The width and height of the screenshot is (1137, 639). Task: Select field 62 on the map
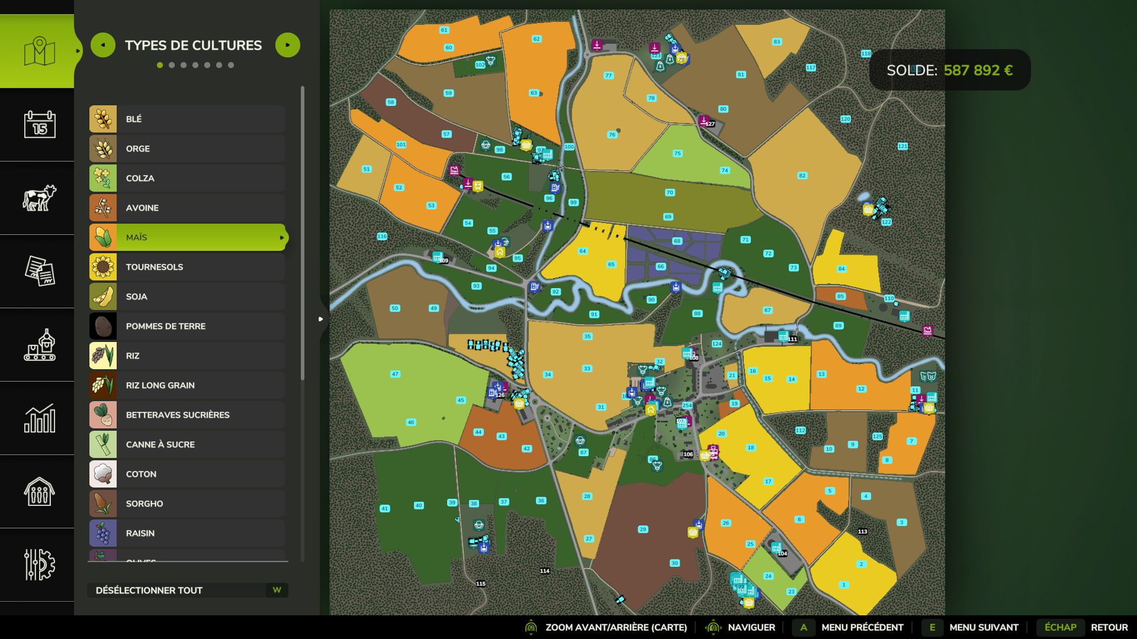point(537,39)
